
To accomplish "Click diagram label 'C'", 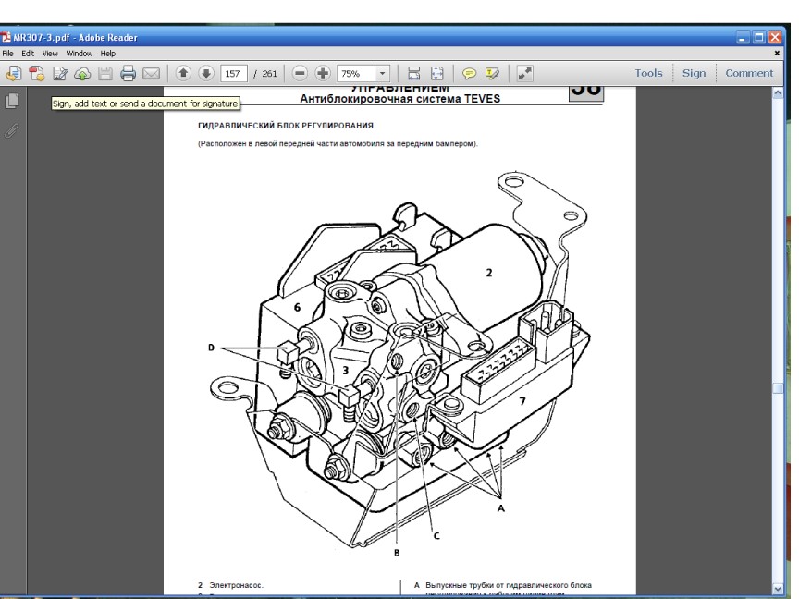I will click(x=436, y=536).
